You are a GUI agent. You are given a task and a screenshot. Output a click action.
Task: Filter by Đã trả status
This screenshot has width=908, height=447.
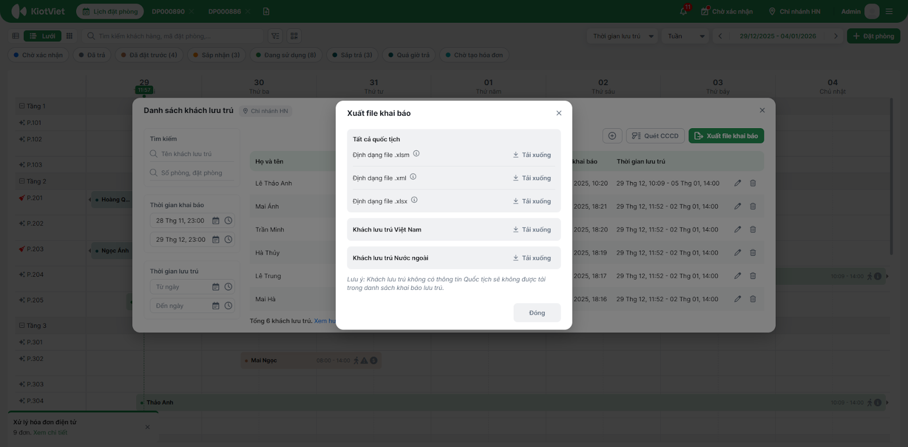pos(92,55)
